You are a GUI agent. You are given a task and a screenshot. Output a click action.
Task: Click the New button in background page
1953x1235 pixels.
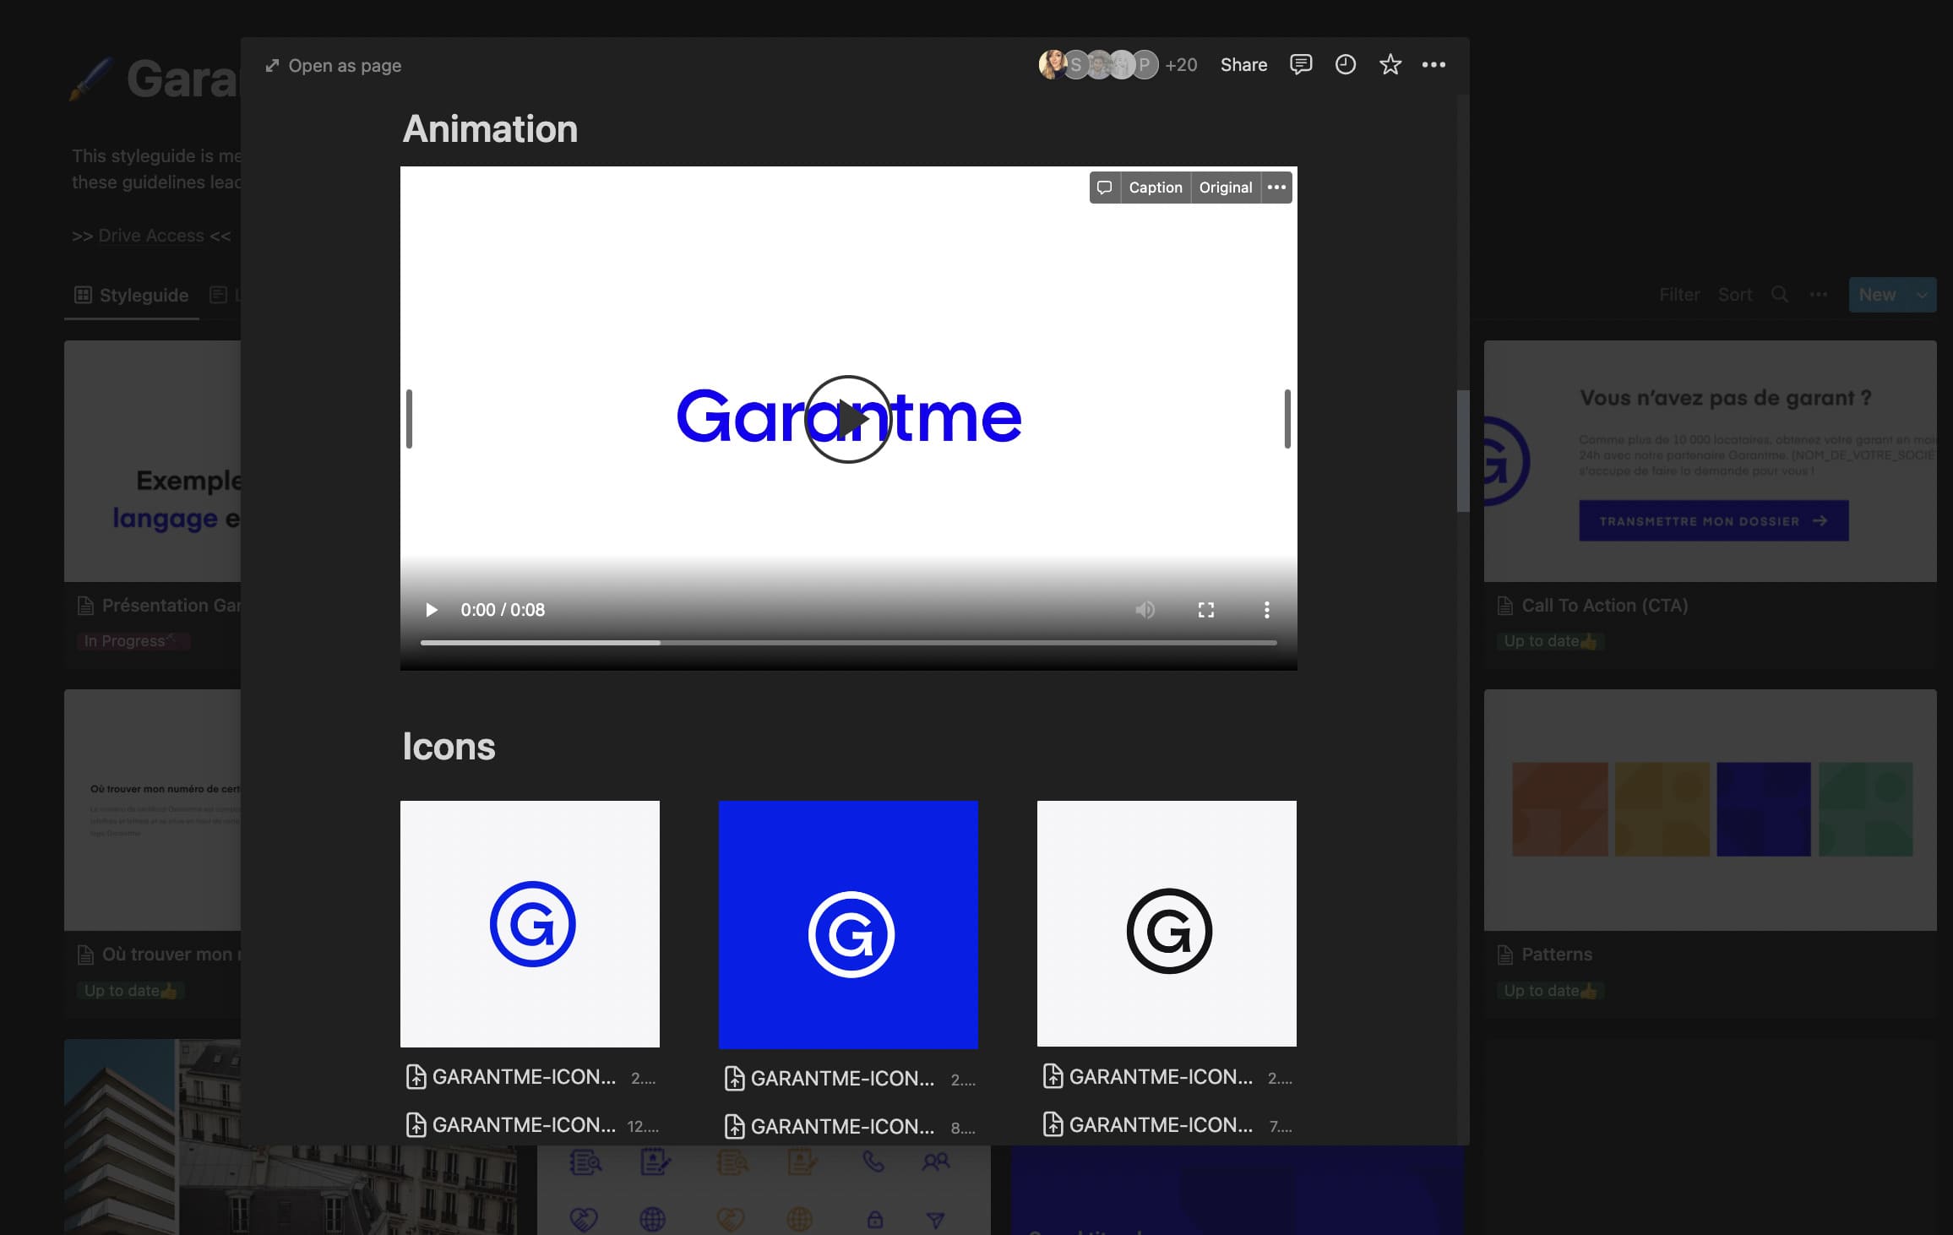pyautogui.click(x=1878, y=295)
